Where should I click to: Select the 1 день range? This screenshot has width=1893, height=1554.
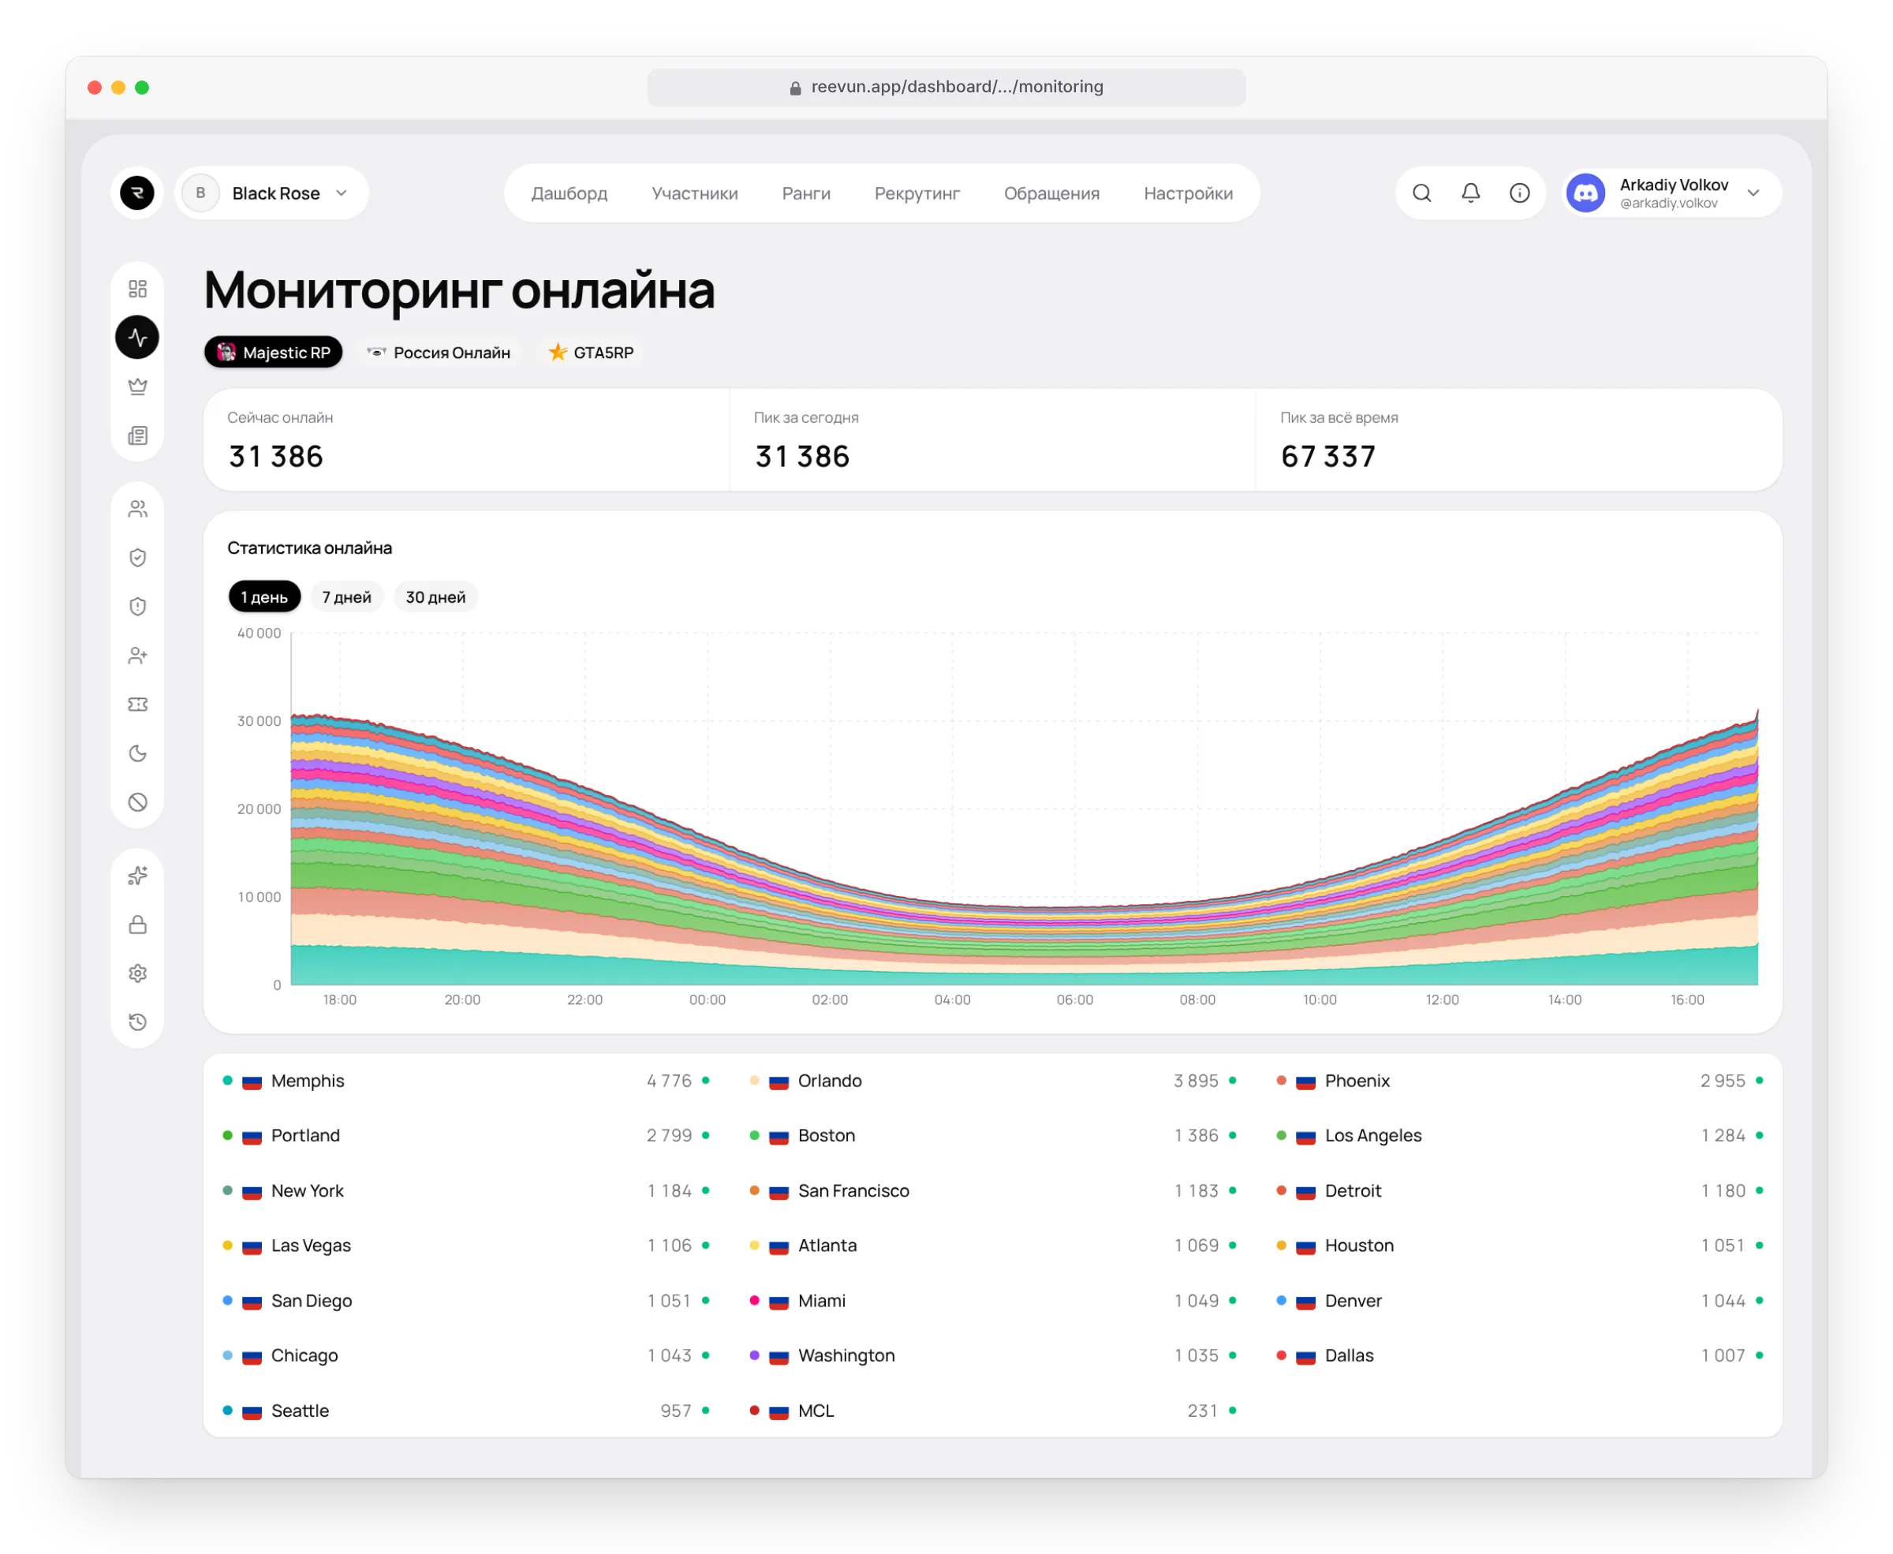[x=264, y=597]
